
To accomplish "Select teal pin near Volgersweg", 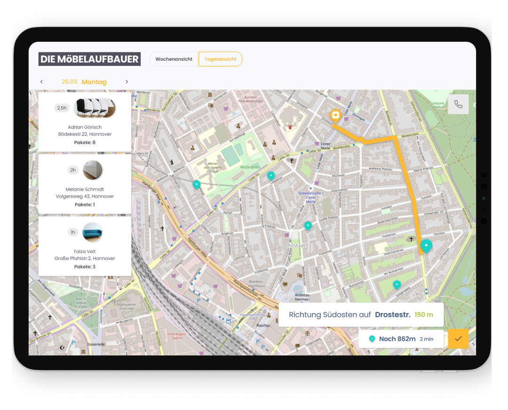I will point(397,285).
